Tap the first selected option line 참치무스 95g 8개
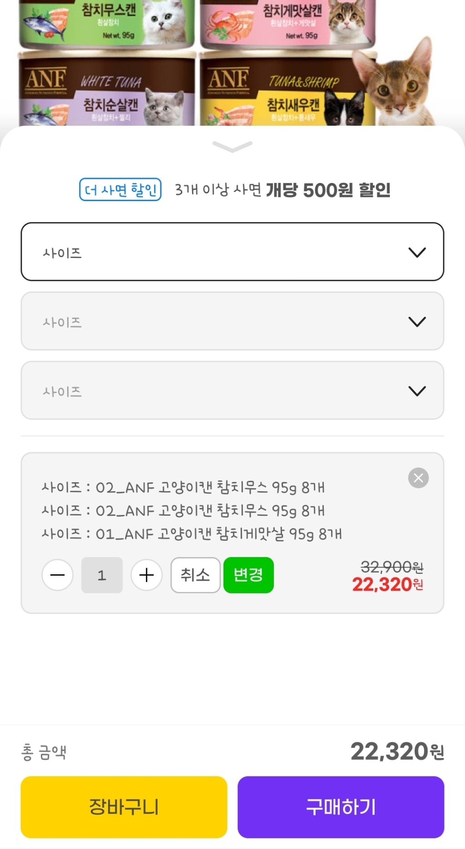 (183, 488)
